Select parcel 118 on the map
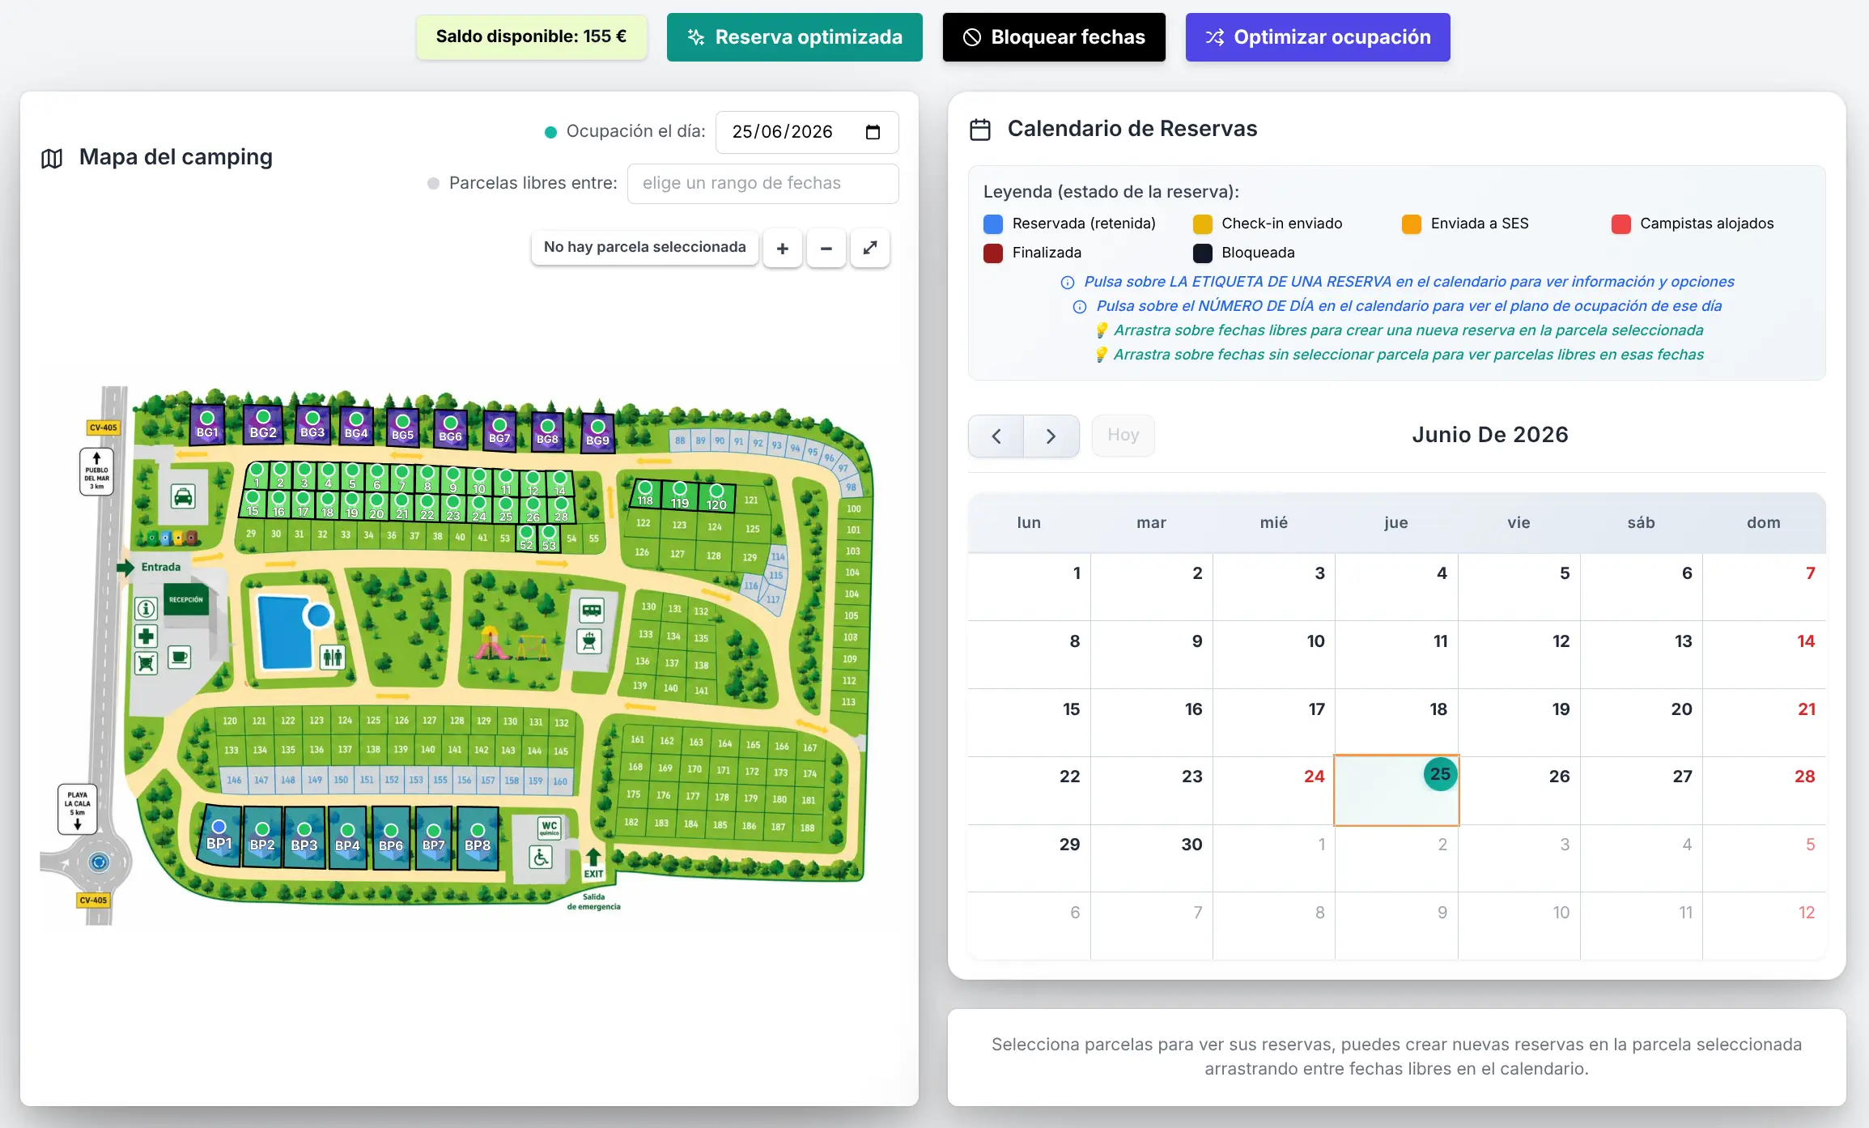Image resolution: width=1869 pixels, height=1128 pixels. tap(645, 493)
